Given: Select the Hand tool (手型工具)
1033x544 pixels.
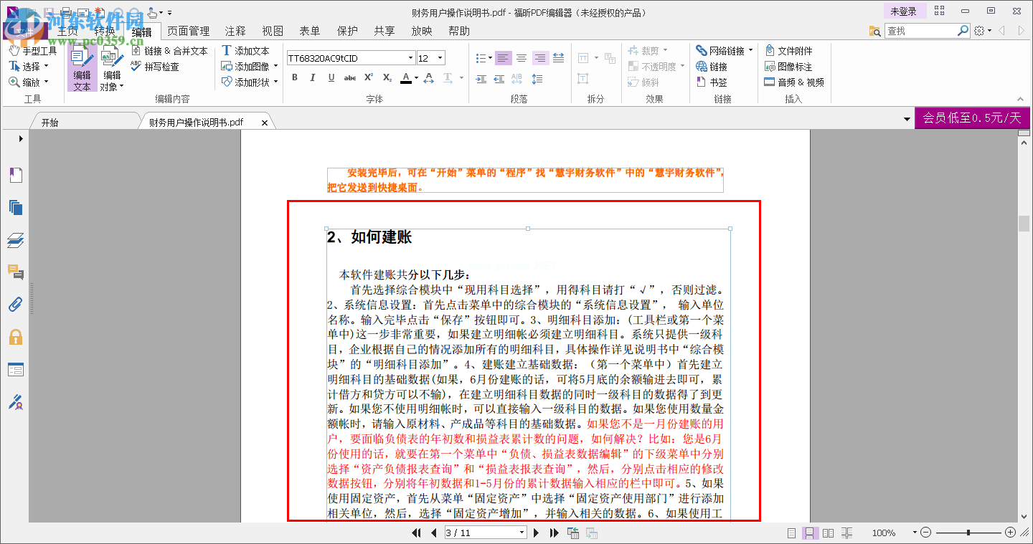Looking at the screenshot, I should click(x=32, y=51).
